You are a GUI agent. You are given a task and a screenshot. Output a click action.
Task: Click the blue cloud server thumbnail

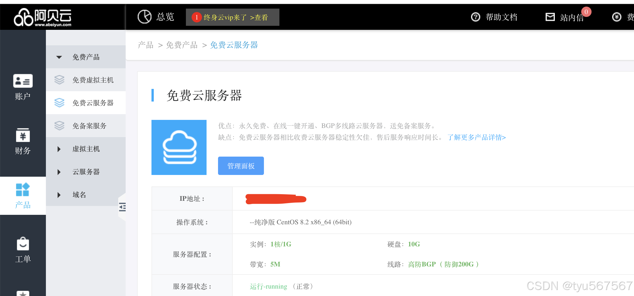[179, 147]
